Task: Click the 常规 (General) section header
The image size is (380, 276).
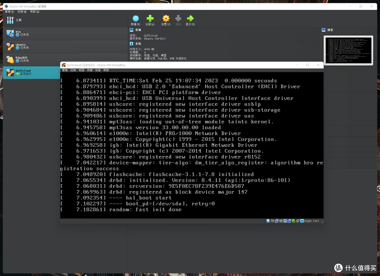Action: point(138,30)
